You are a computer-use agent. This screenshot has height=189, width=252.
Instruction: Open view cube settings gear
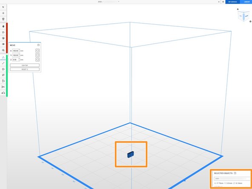click(x=250, y=21)
